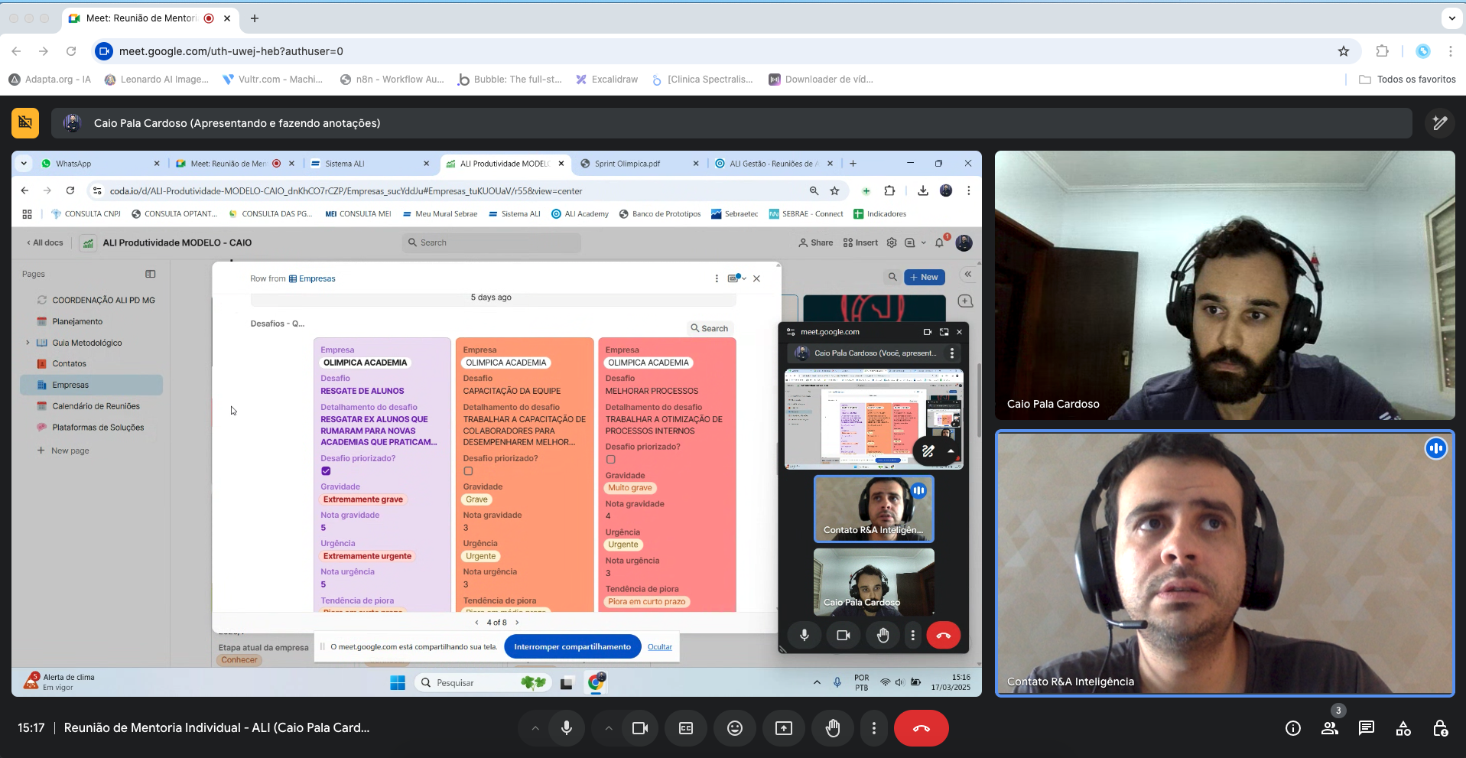Toggle camera in picture-in-picture Meet window

844,635
